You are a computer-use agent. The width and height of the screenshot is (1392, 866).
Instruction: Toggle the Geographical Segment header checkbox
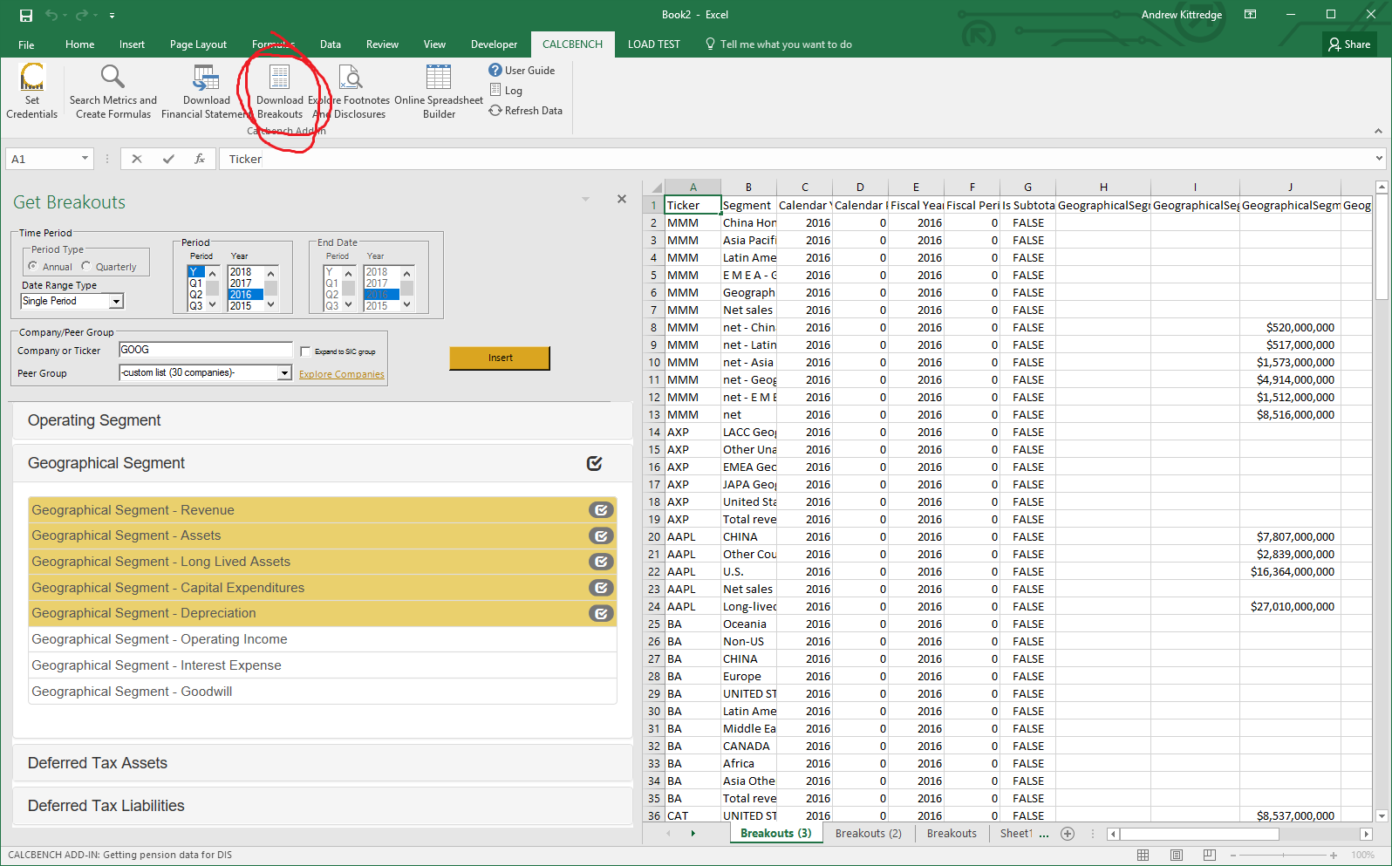point(595,463)
